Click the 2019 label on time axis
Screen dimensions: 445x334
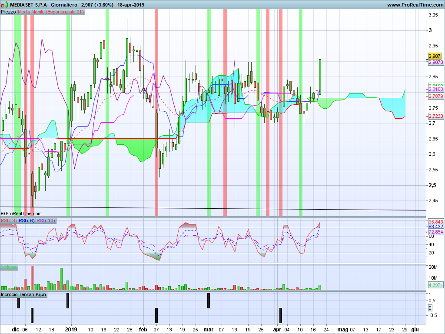point(71,330)
